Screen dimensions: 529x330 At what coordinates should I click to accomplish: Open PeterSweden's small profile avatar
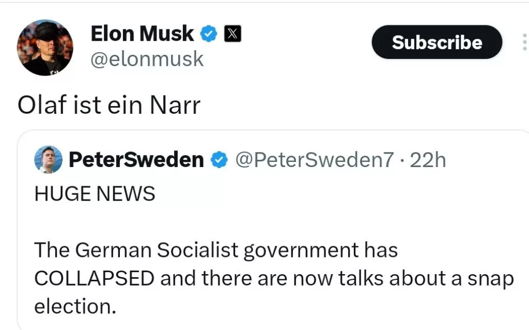[x=48, y=159]
